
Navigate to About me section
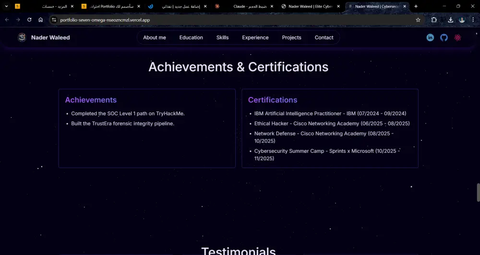(155, 37)
